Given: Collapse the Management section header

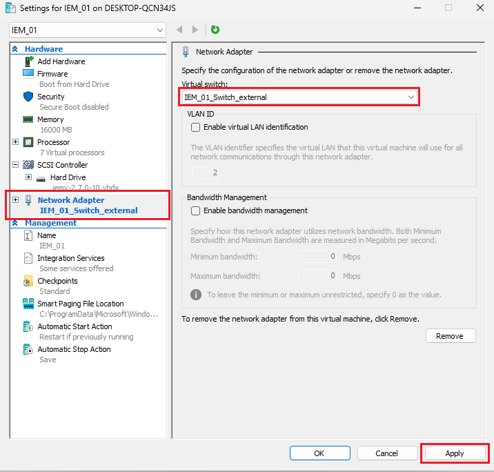Looking at the screenshot, I should [x=15, y=223].
